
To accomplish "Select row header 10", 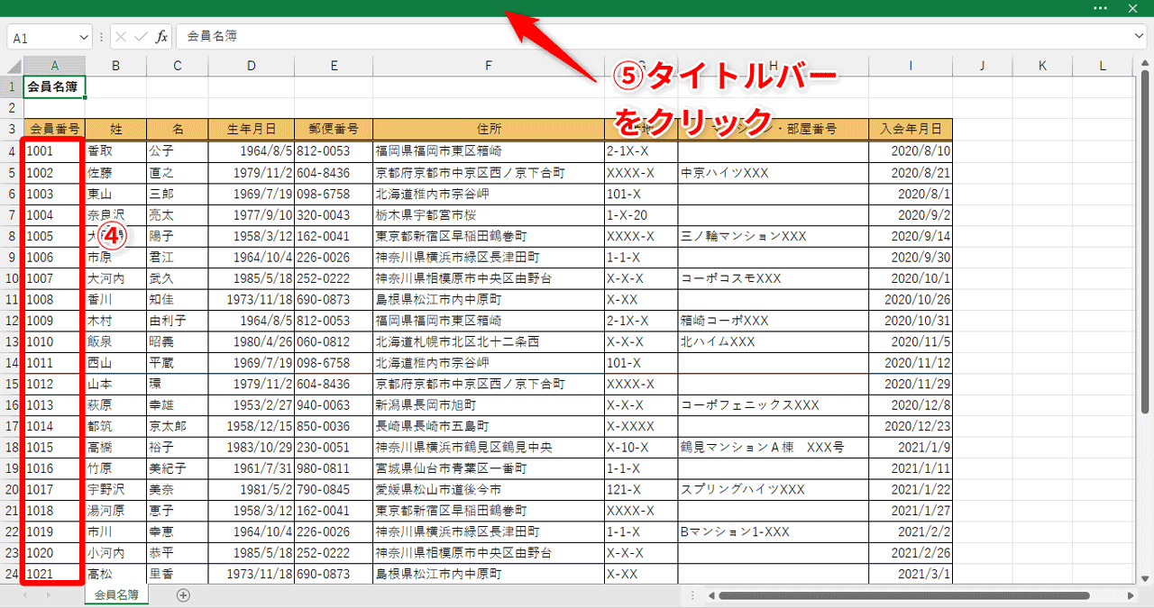I will point(11,278).
